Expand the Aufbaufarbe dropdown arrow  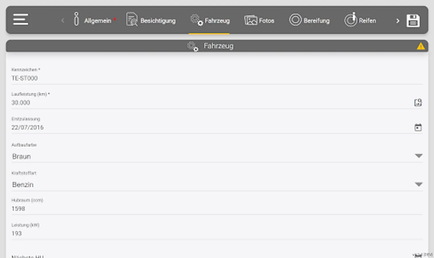[x=418, y=156]
